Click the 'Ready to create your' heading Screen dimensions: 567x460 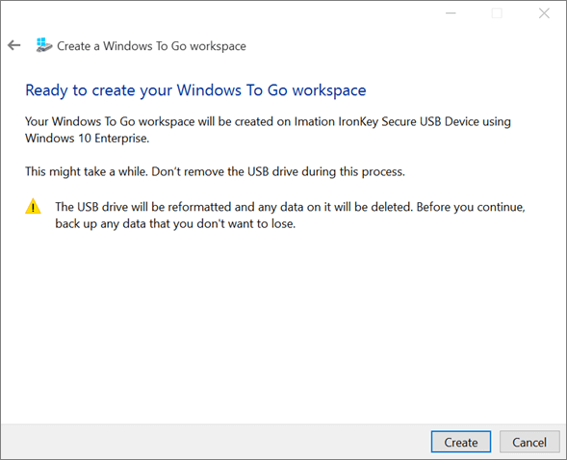click(x=99, y=90)
